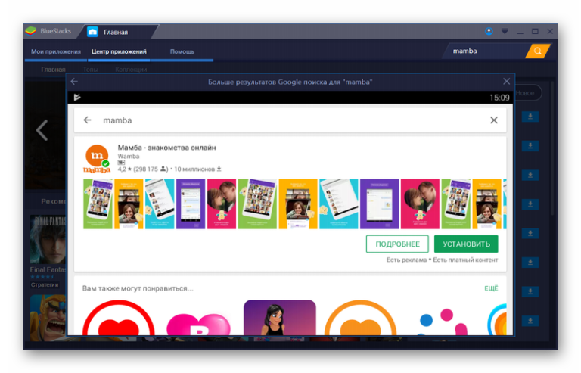Click the УСТАНОВИТЬ install button
The height and width of the screenshot is (373, 581).
point(466,244)
